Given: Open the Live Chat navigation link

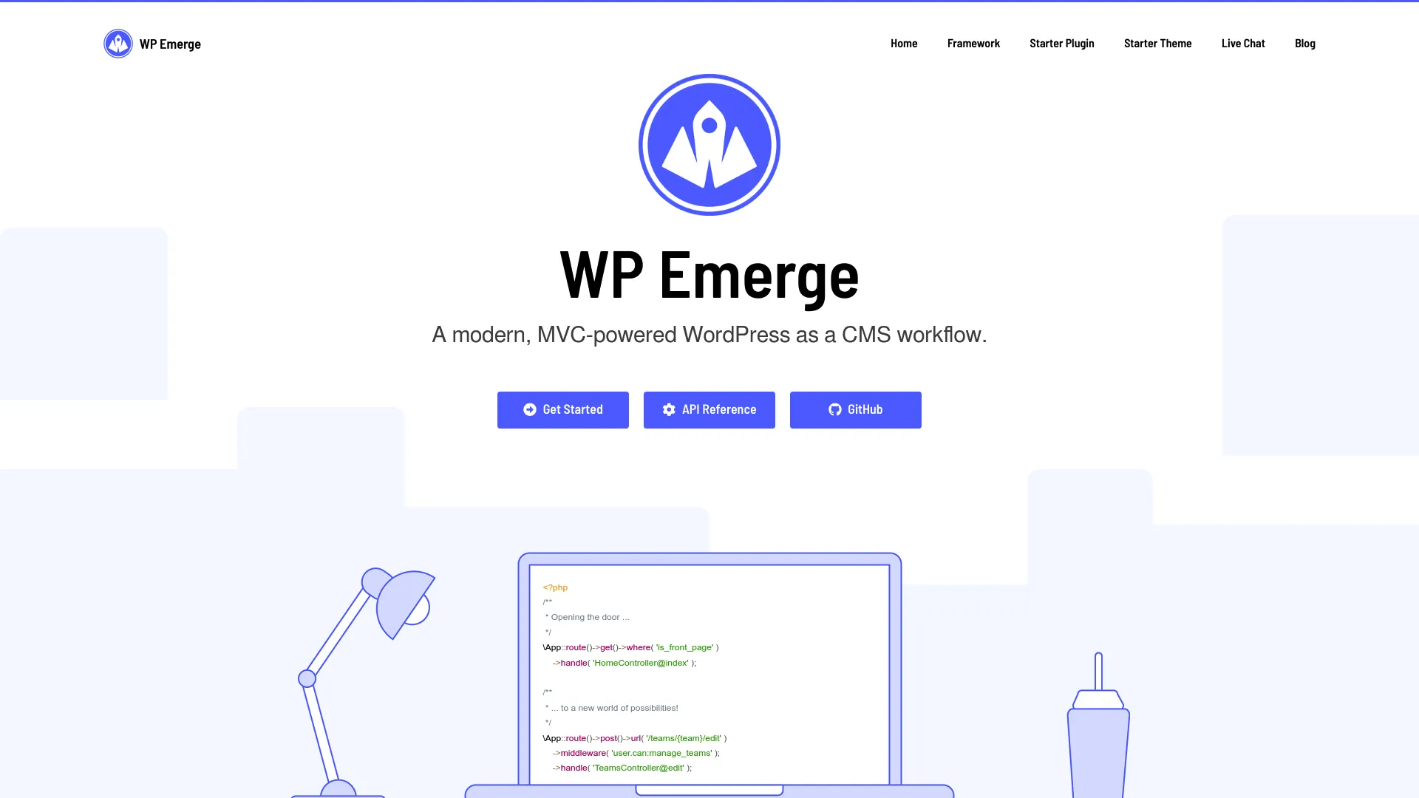Looking at the screenshot, I should (x=1242, y=43).
